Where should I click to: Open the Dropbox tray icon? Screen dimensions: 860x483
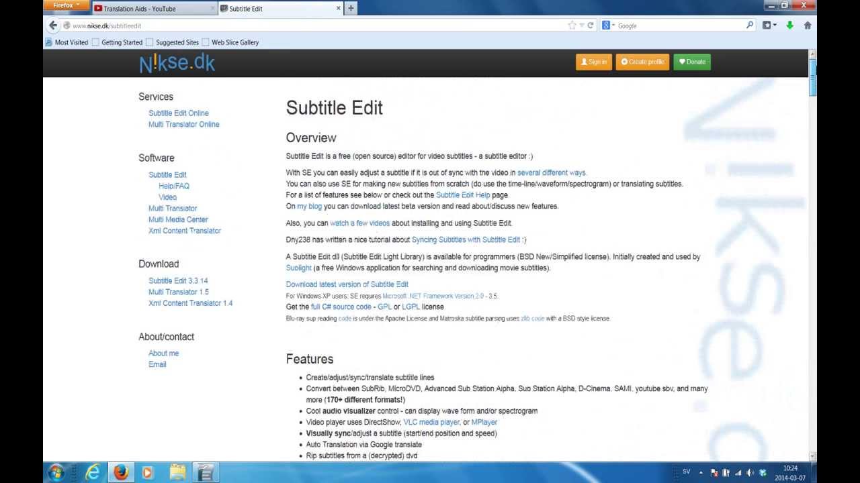pos(763,473)
